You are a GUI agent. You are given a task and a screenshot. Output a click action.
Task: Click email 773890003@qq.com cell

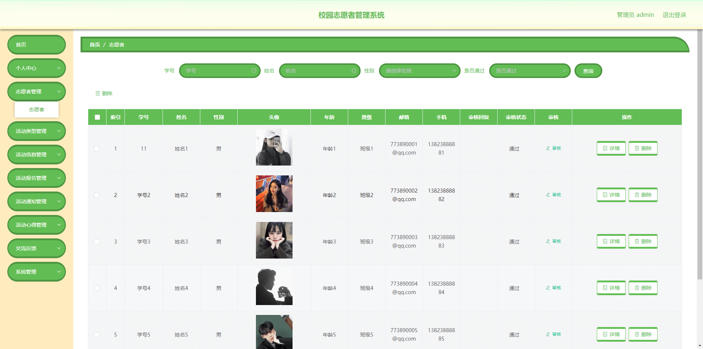click(404, 241)
